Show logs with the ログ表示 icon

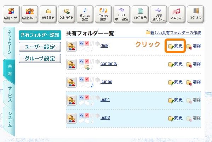(140, 14)
